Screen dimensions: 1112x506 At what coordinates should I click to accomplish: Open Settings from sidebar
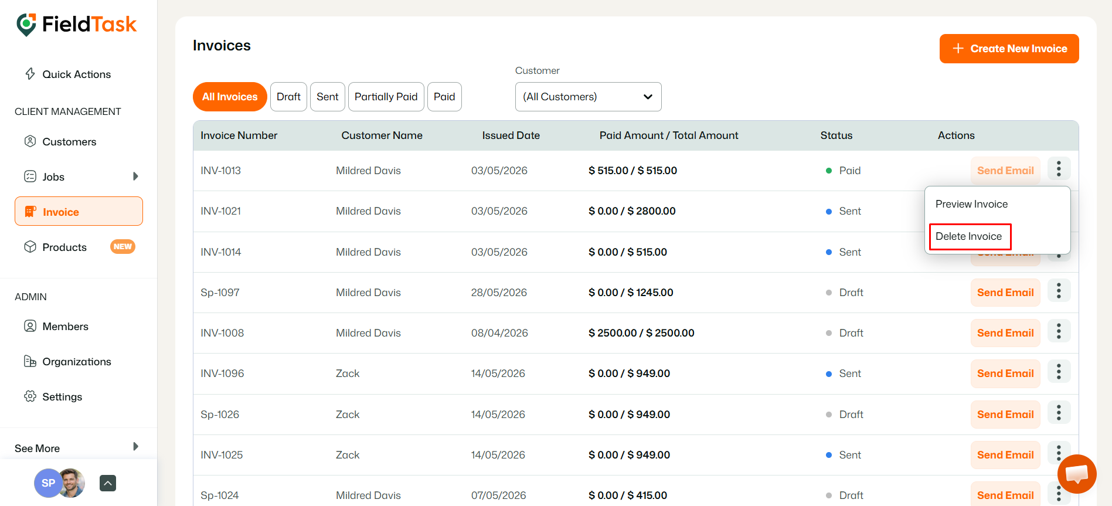coord(62,397)
